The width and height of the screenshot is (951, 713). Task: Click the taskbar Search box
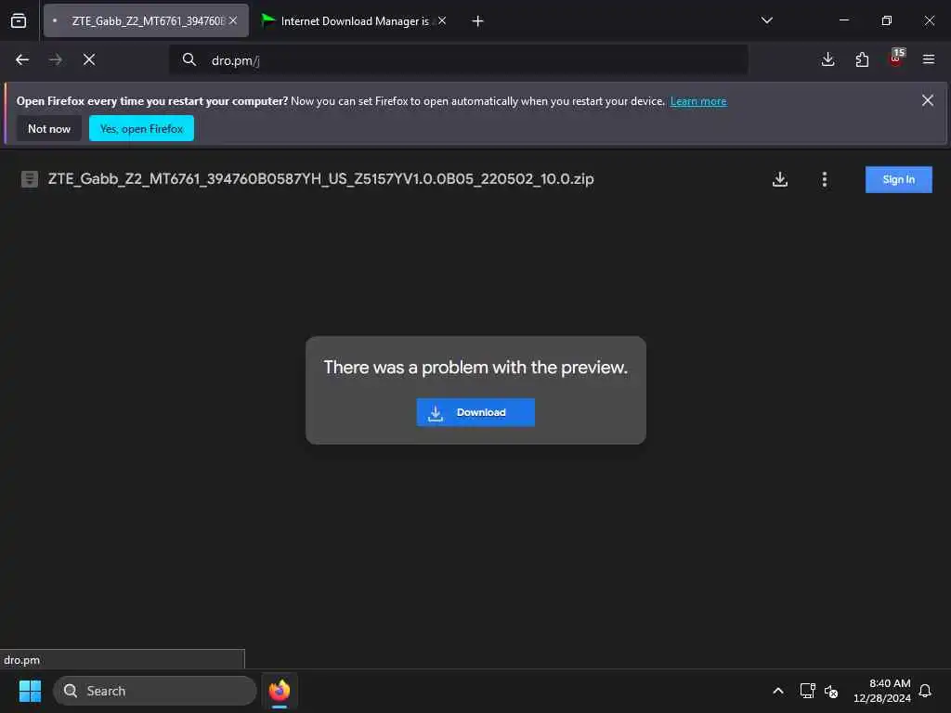pos(155,691)
